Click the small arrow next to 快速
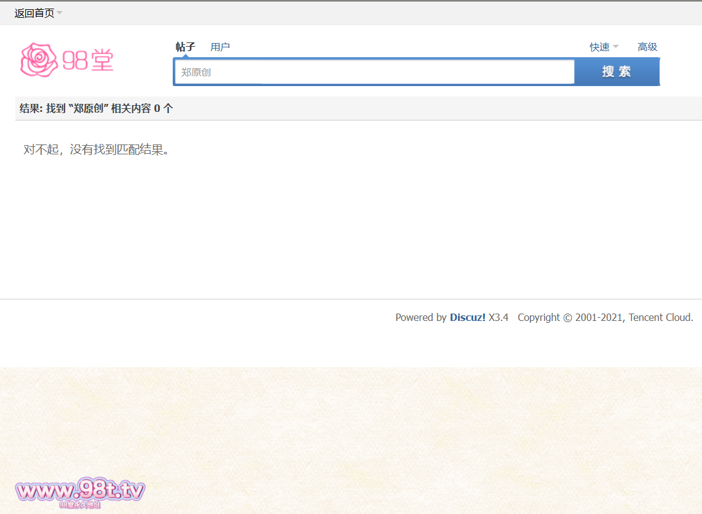Image resolution: width=702 pixels, height=514 pixels. coord(616,47)
